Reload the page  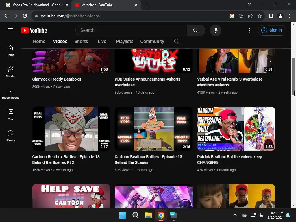coord(25,16)
